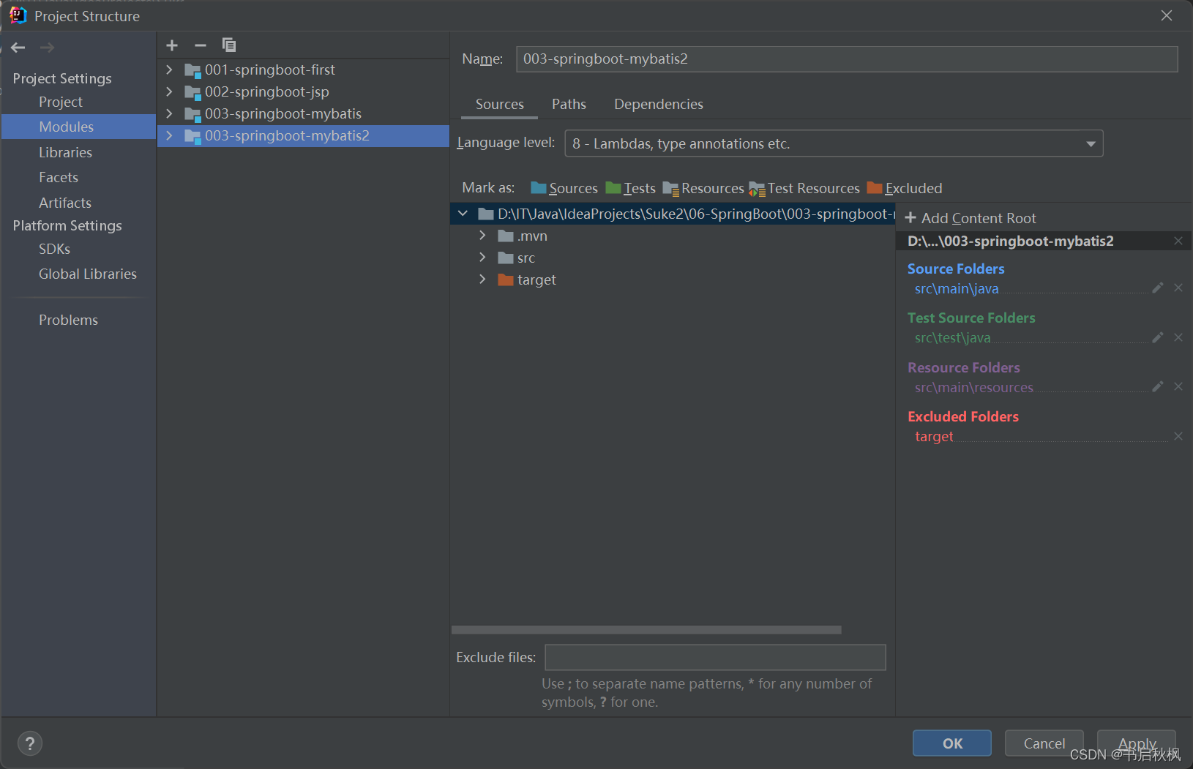Click target in Excluded Folders list
1193x769 pixels.
[934, 436]
